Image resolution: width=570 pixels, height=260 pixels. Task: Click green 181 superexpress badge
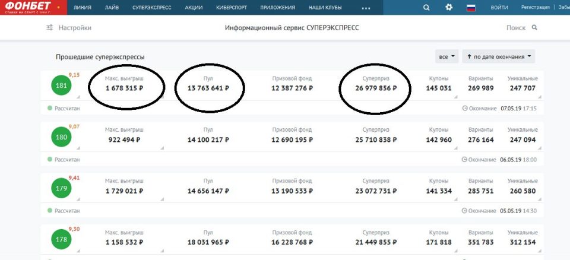(61, 85)
